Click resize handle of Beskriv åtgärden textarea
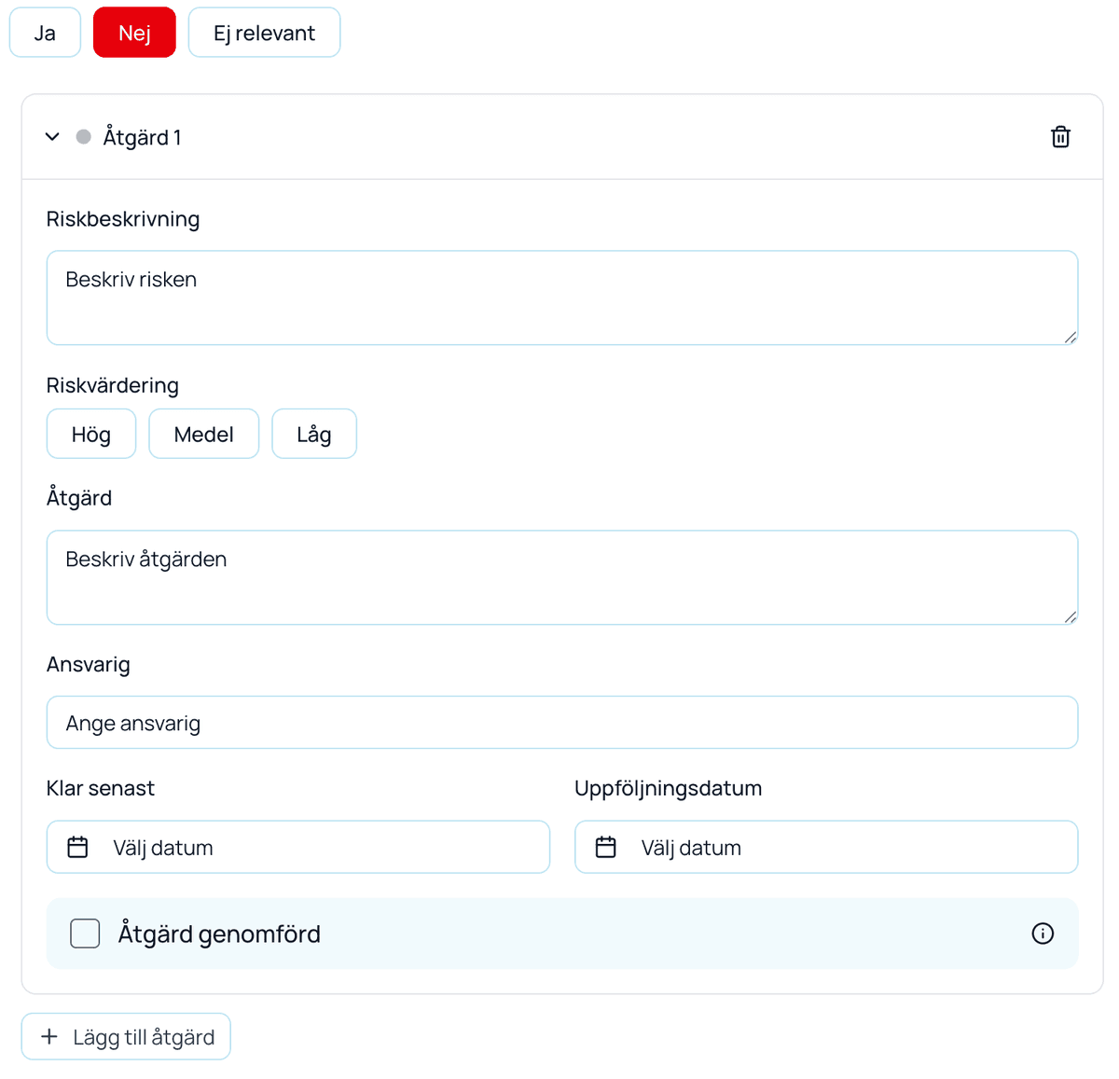This screenshot has width=1119, height=1079. pos(1071,616)
